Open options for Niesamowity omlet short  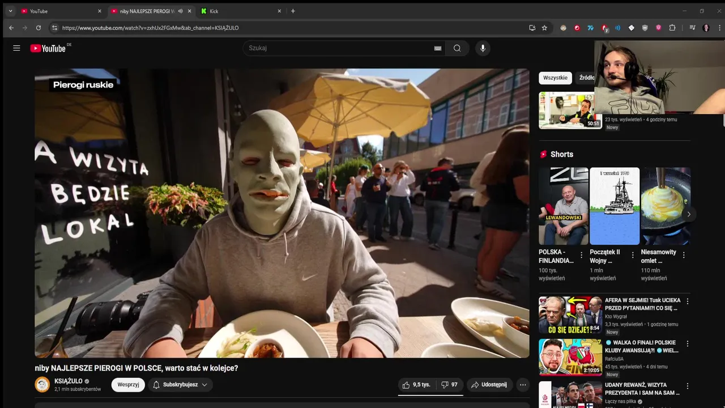684,255
